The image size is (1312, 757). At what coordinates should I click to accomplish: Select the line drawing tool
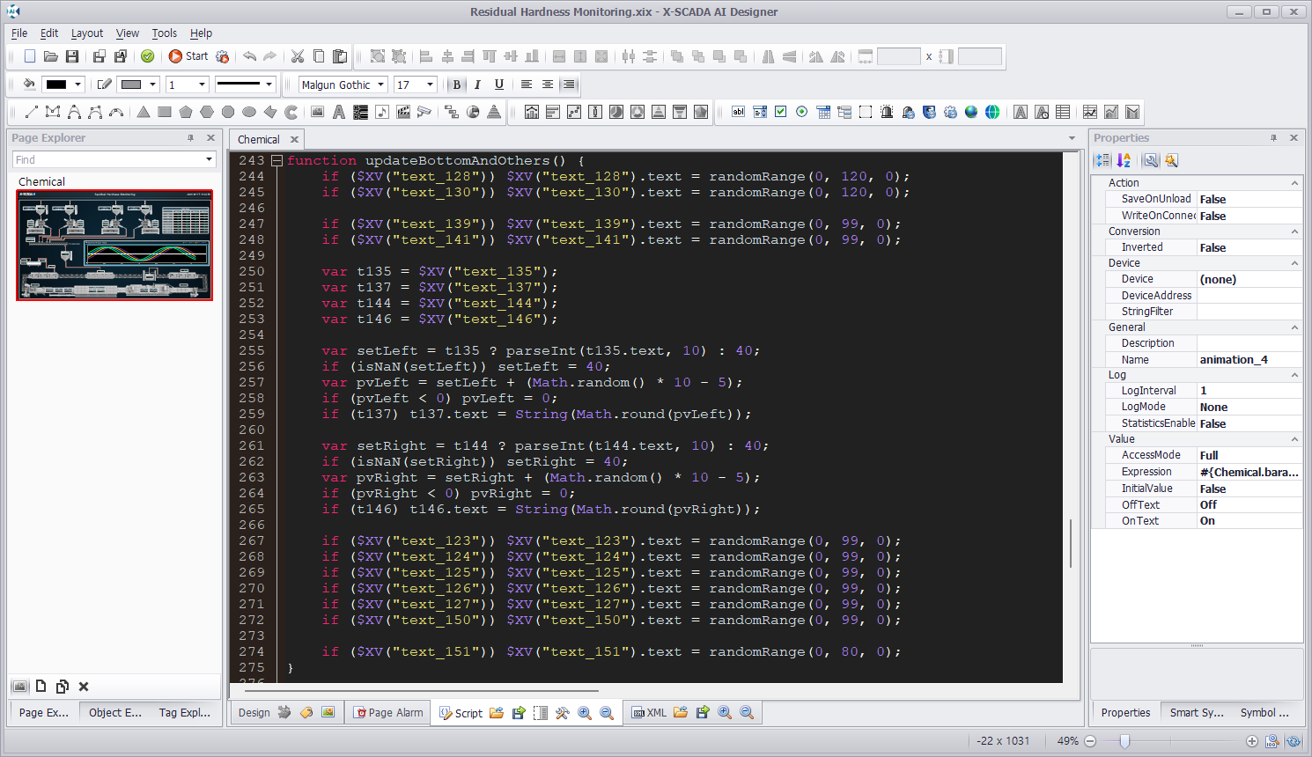coord(32,112)
